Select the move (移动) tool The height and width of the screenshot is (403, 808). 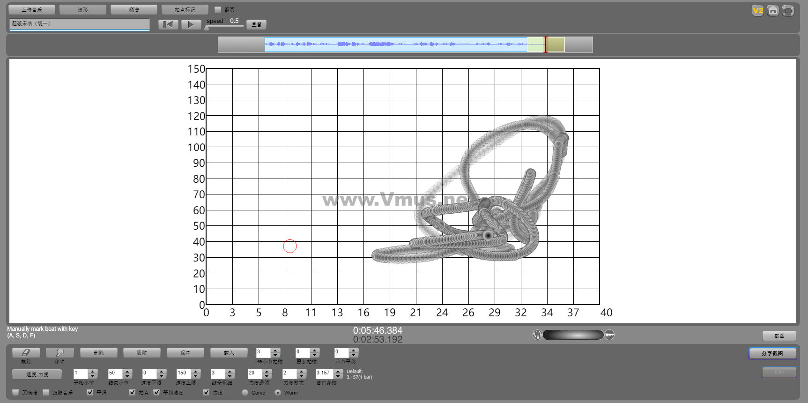59,352
